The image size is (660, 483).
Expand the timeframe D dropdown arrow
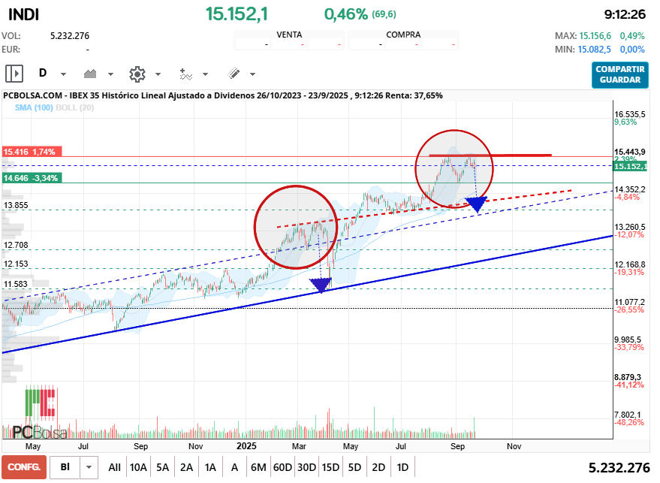click(x=63, y=74)
